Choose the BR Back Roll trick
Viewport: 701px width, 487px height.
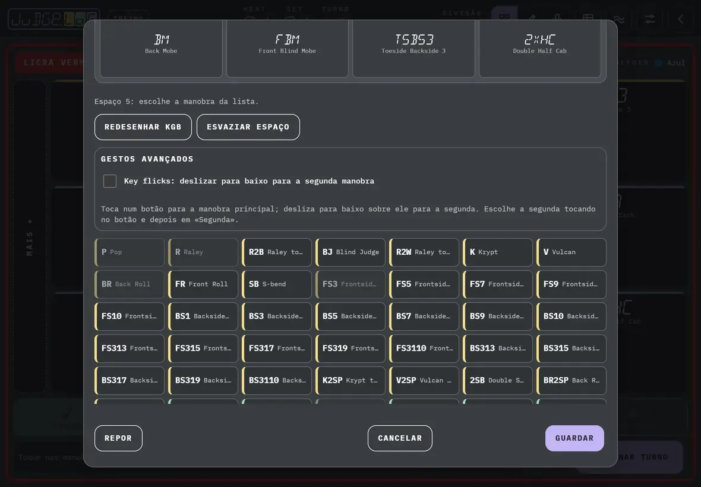tap(130, 284)
